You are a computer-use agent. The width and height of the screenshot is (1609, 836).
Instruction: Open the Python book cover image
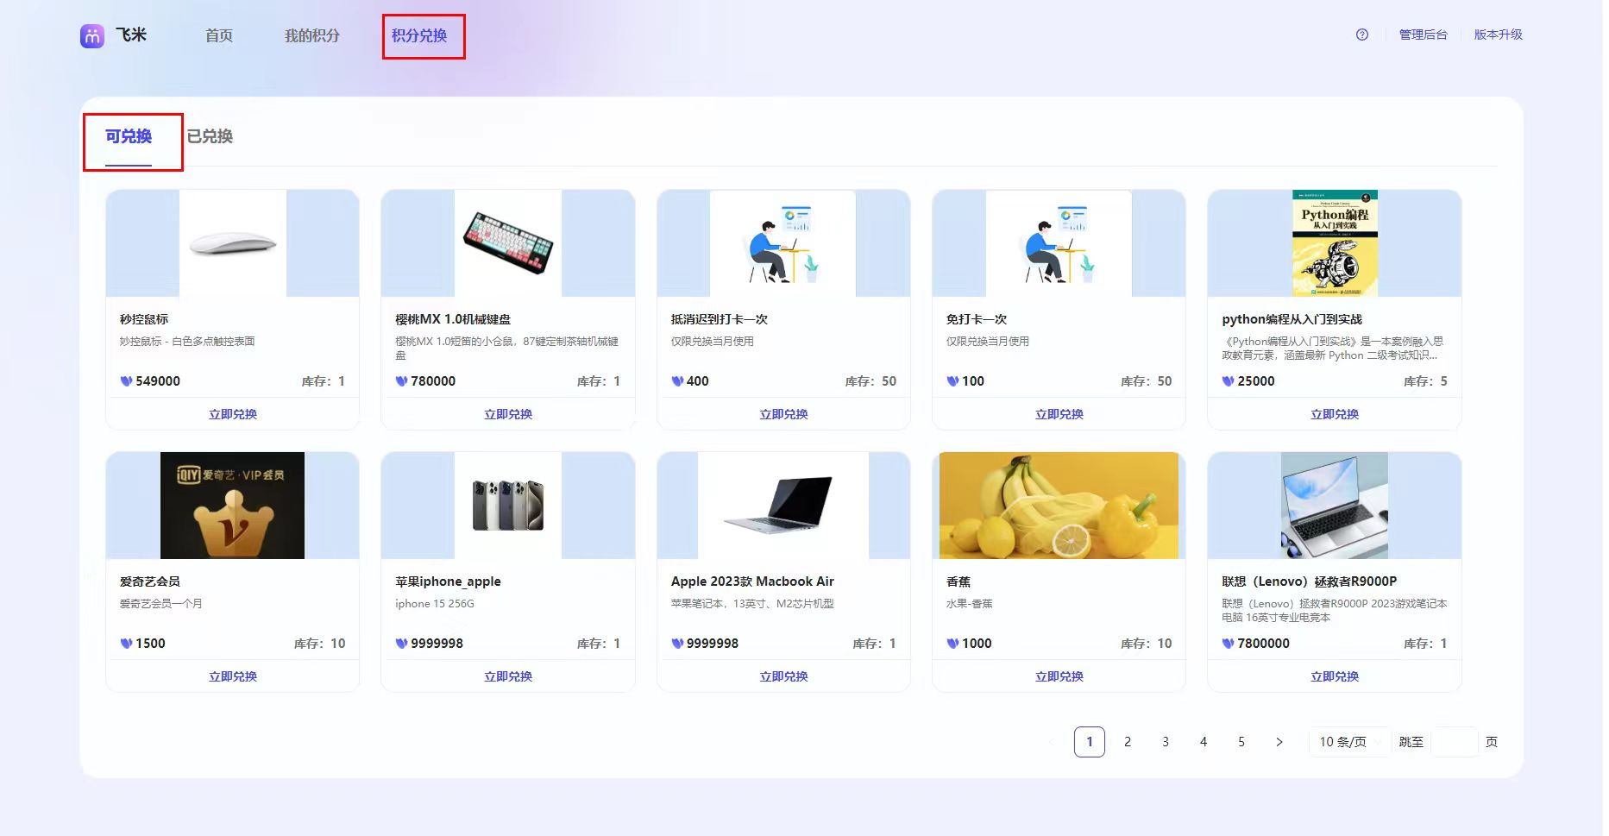click(1335, 243)
